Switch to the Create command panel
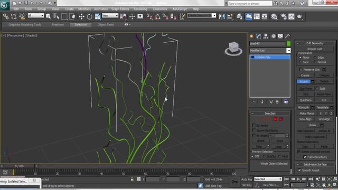This screenshot has height=190, width=338. pyautogui.click(x=251, y=36)
